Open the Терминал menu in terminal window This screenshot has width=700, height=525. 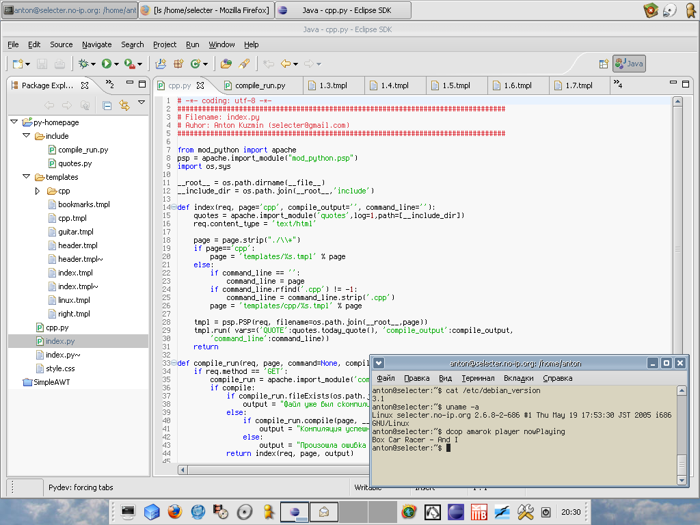478,378
